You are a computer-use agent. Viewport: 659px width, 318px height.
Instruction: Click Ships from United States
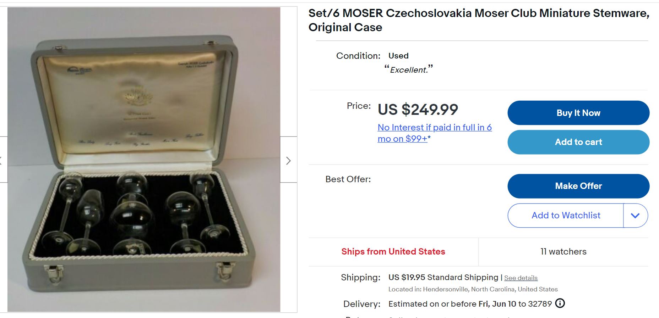[x=393, y=252]
